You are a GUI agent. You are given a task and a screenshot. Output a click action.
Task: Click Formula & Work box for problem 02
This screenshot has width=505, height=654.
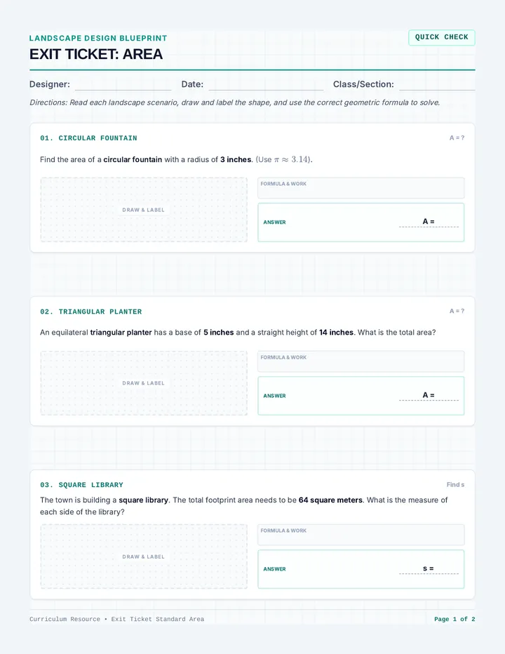[361, 361]
